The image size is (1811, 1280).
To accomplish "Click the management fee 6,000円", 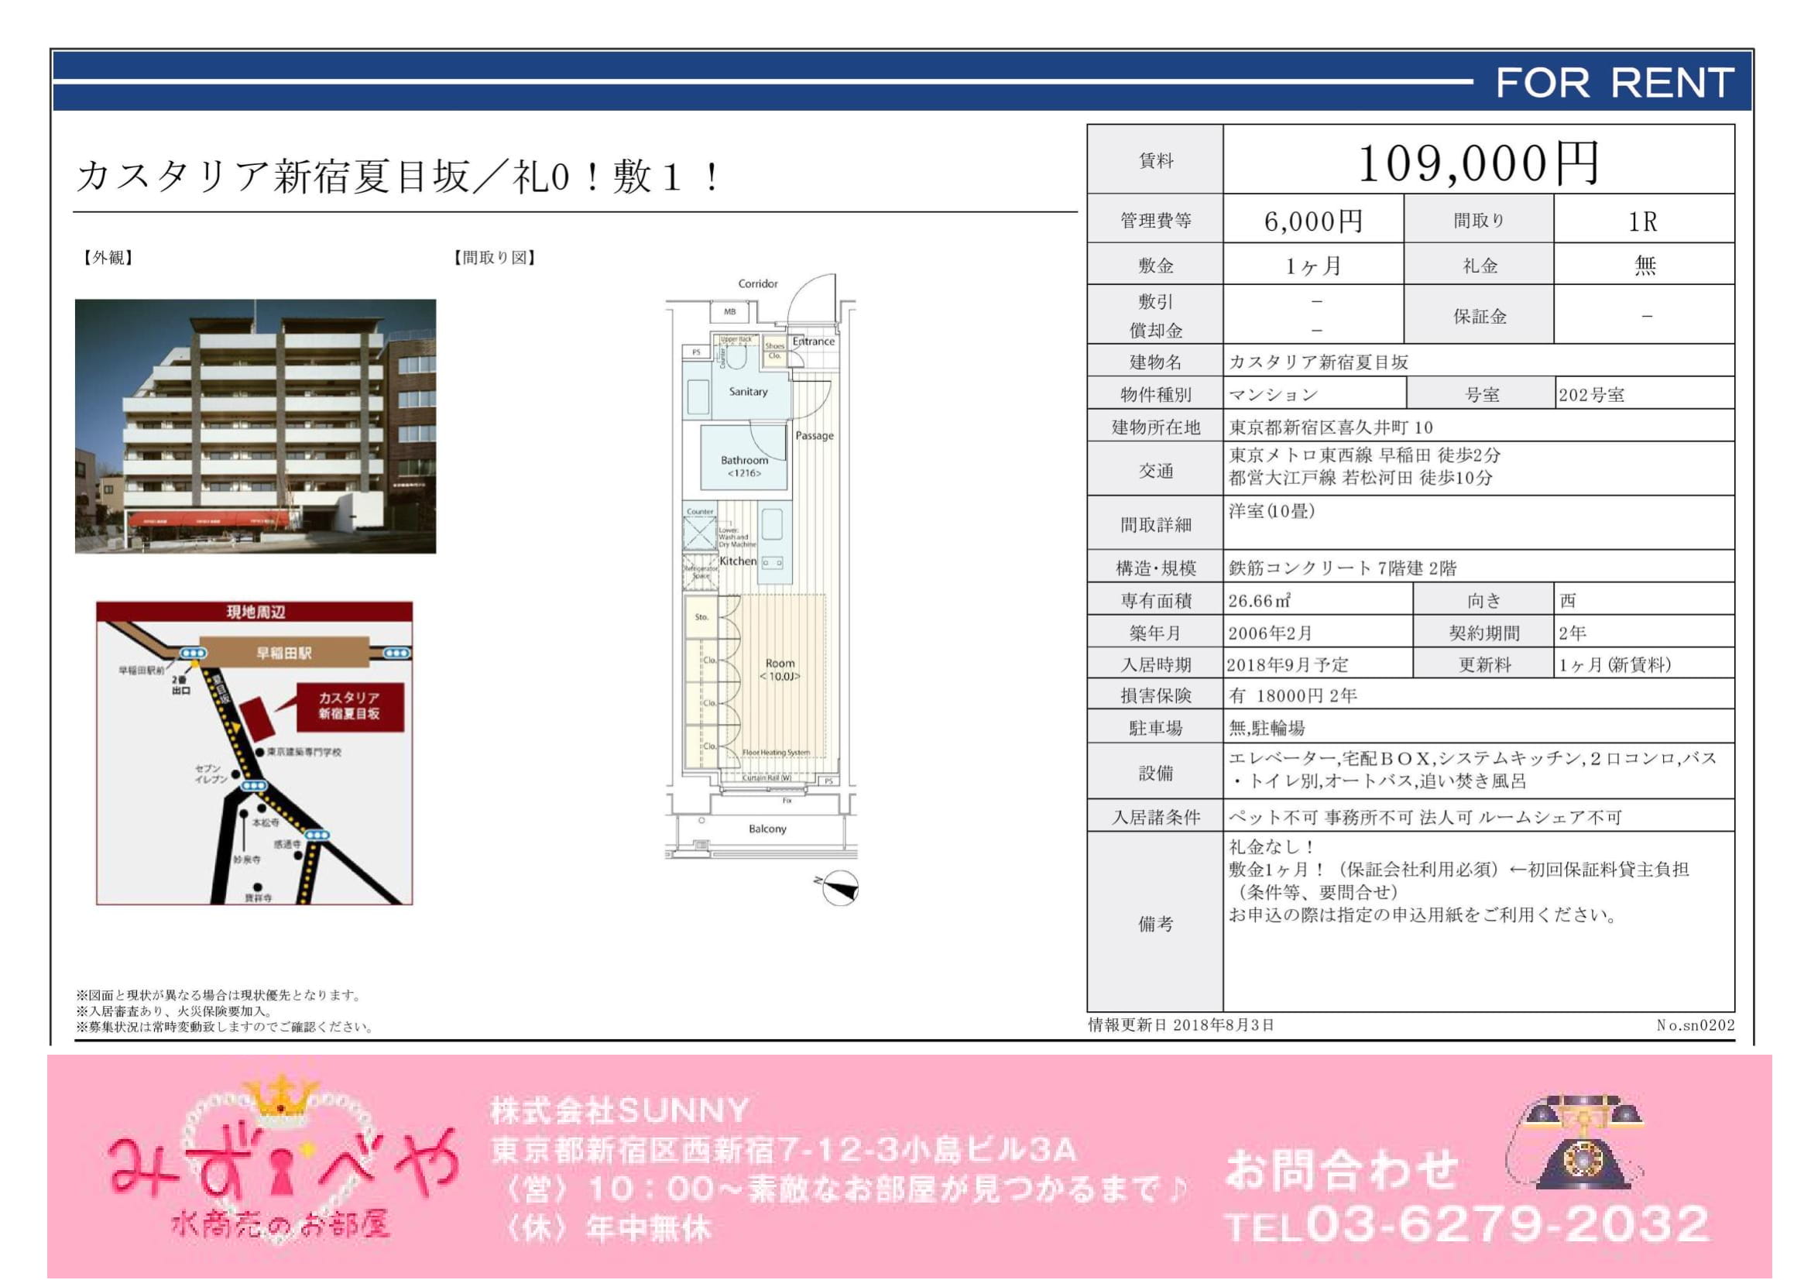I will coord(1313,221).
